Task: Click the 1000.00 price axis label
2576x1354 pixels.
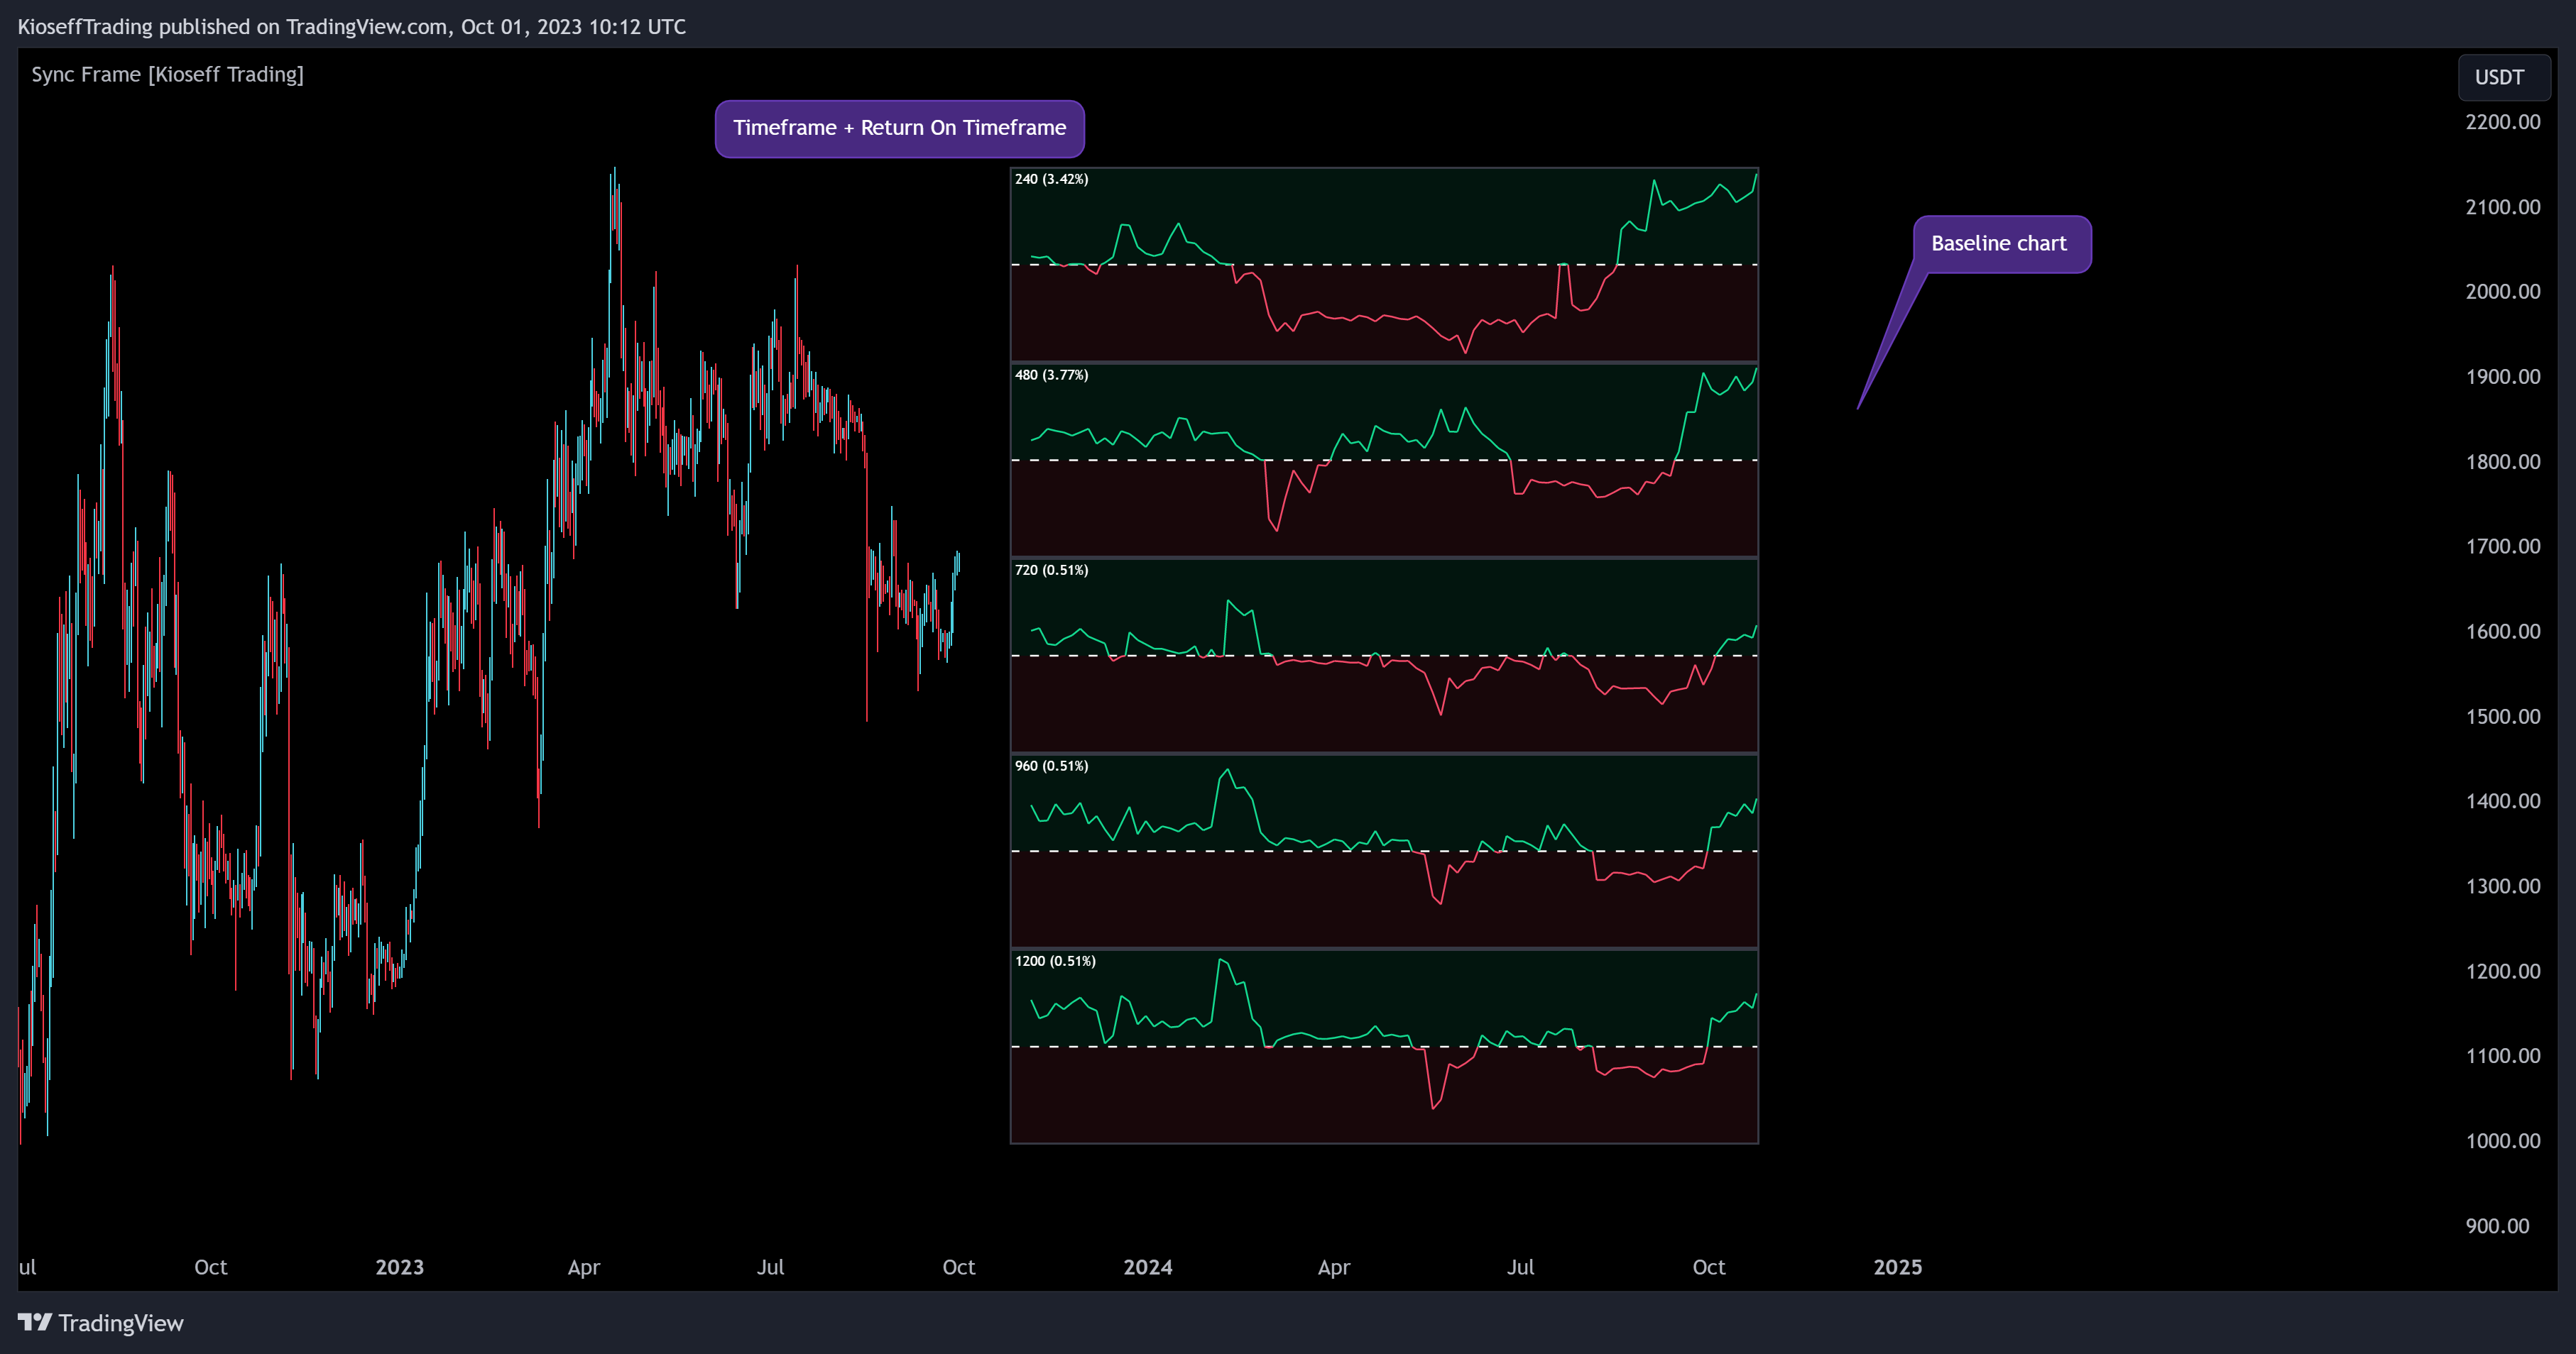Action: point(2502,1141)
